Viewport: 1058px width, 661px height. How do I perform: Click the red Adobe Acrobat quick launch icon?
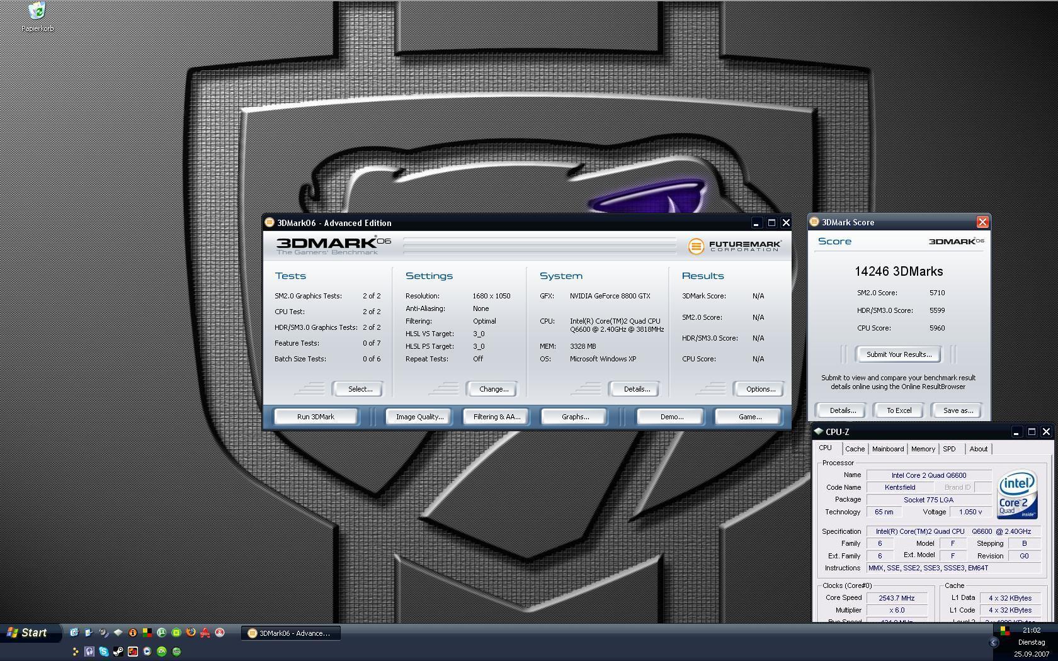205,633
